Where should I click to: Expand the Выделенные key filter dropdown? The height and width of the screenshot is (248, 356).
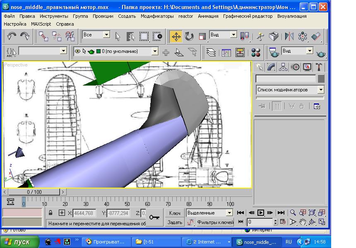[x=229, y=213]
